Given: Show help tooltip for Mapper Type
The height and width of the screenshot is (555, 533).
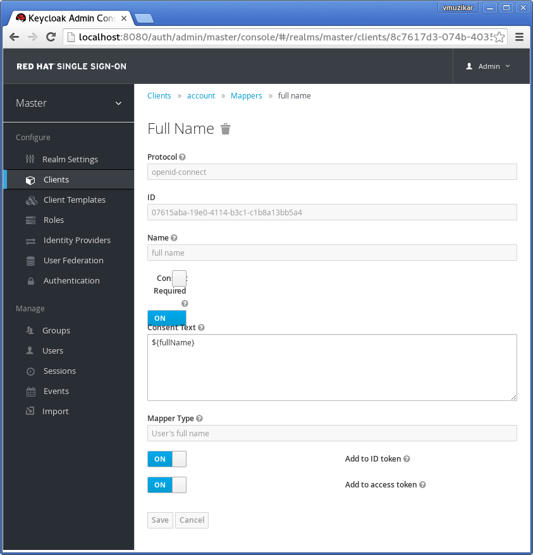Looking at the screenshot, I should (x=200, y=419).
